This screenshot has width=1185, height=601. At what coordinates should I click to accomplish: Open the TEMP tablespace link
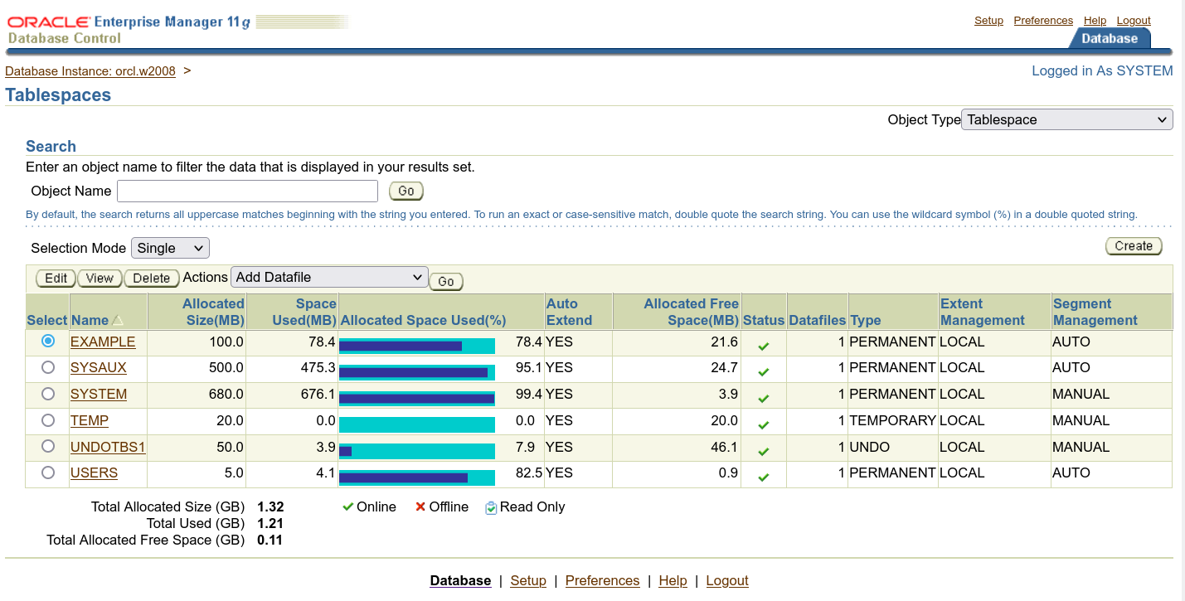point(90,420)
